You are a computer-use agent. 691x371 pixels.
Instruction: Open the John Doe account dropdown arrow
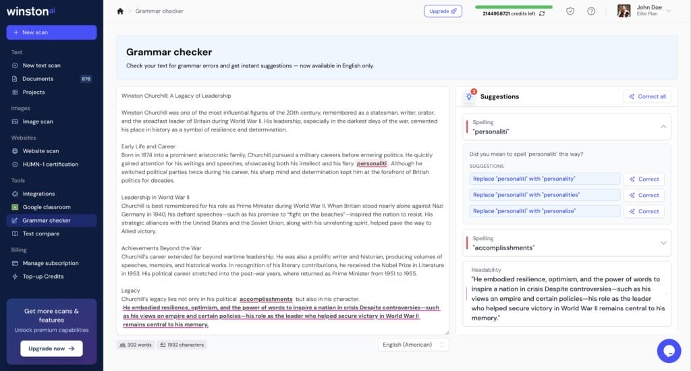coord(669,11)
